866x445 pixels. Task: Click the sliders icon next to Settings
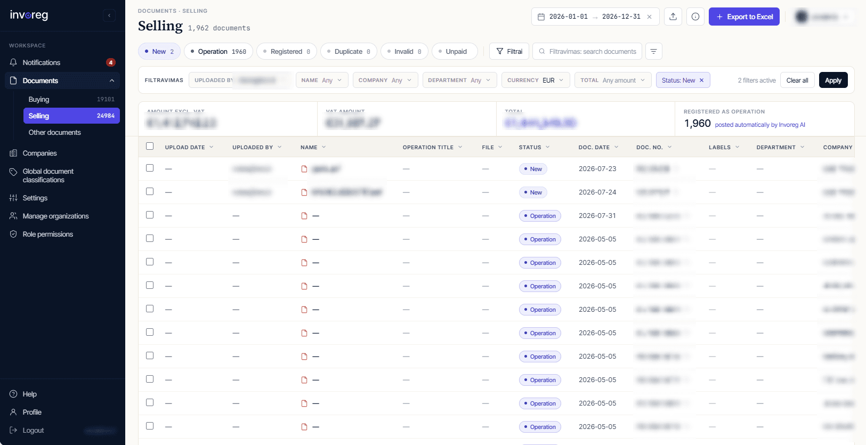click(13, 198)
